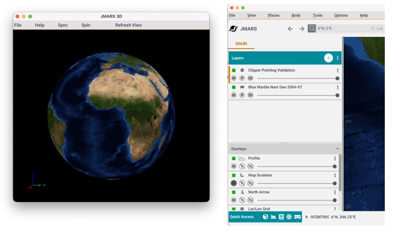Image resolution: width=400 pixels, height=232 pixels.
Task: Click the Blue Marble map icon
Action: [242, 87]
